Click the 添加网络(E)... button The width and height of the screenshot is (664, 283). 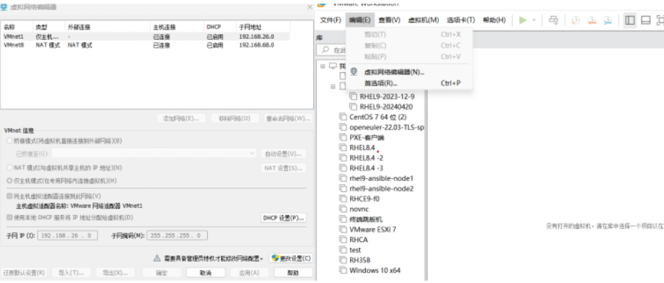tap(181, 118)
